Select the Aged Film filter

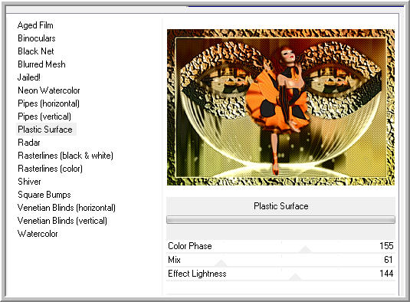(35, 25)
